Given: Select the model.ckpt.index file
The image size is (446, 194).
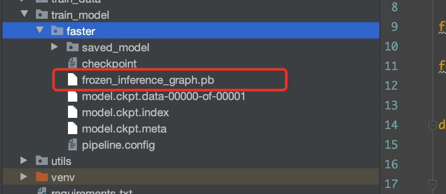Looking at the screenshot, I should click(126, 112).
